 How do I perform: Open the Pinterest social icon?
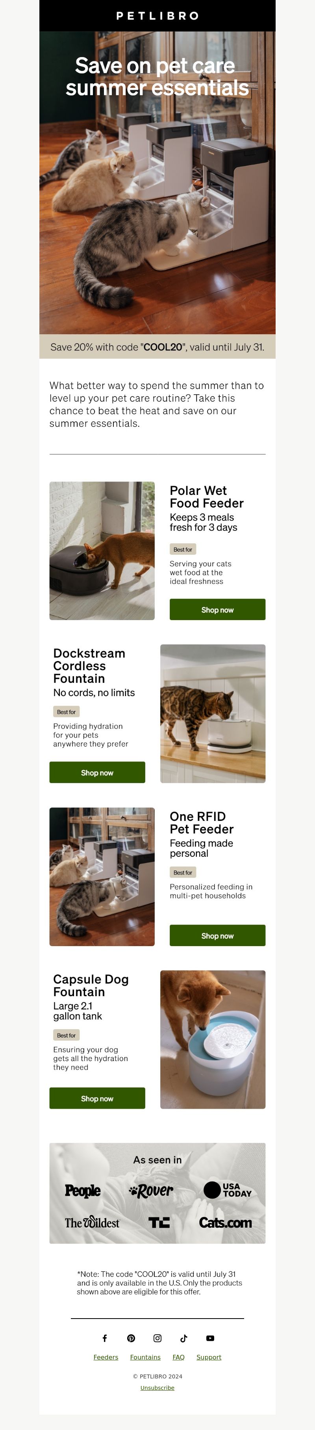[x=131, y=1338]
